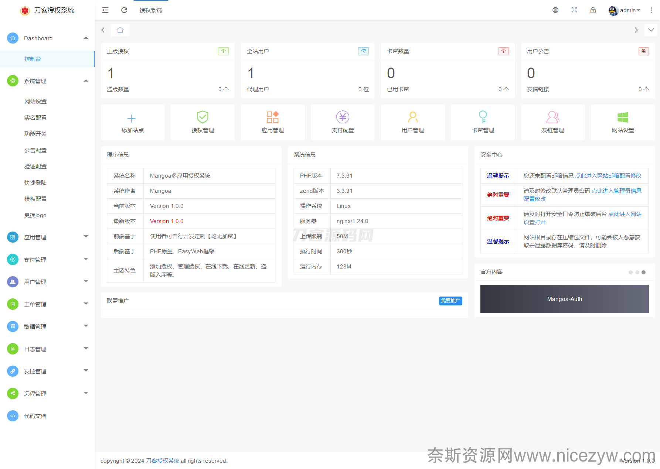
Task: Open the 网站设置 windows shortcut
Action: (623, 123)
